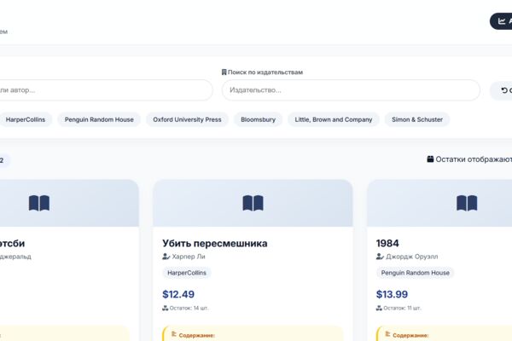Click the price $12.49
The width and height of the screenshot is (512, 341).
pyautogui.click(x=178, y=294)
